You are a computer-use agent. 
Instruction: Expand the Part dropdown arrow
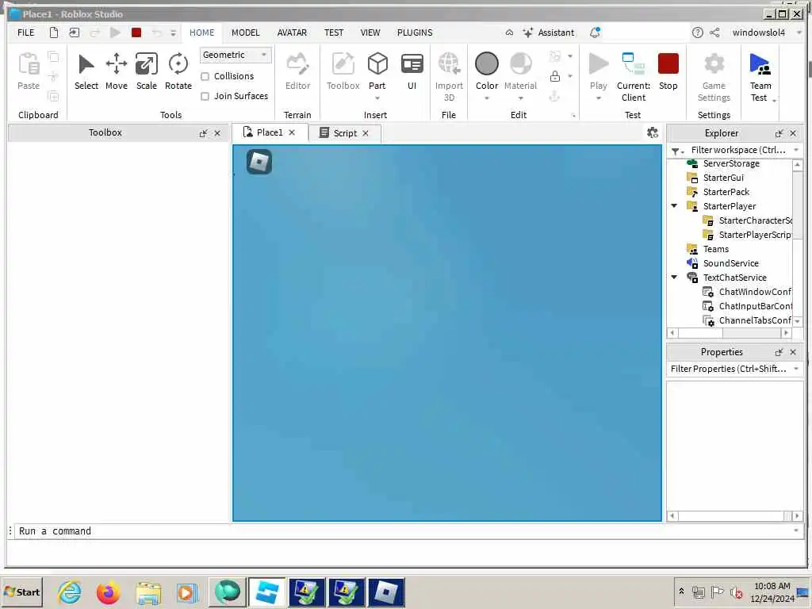click(x=377, y=98)
